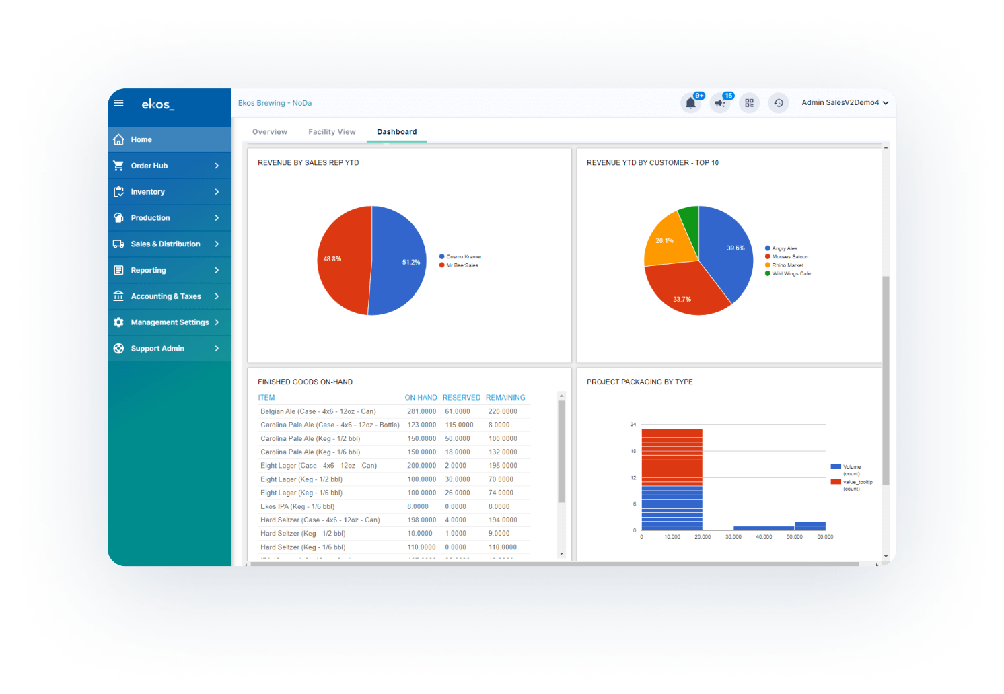The image size is (1004, 694).
Task: Open the QR code scanner icon
Action: click(749, 103)
